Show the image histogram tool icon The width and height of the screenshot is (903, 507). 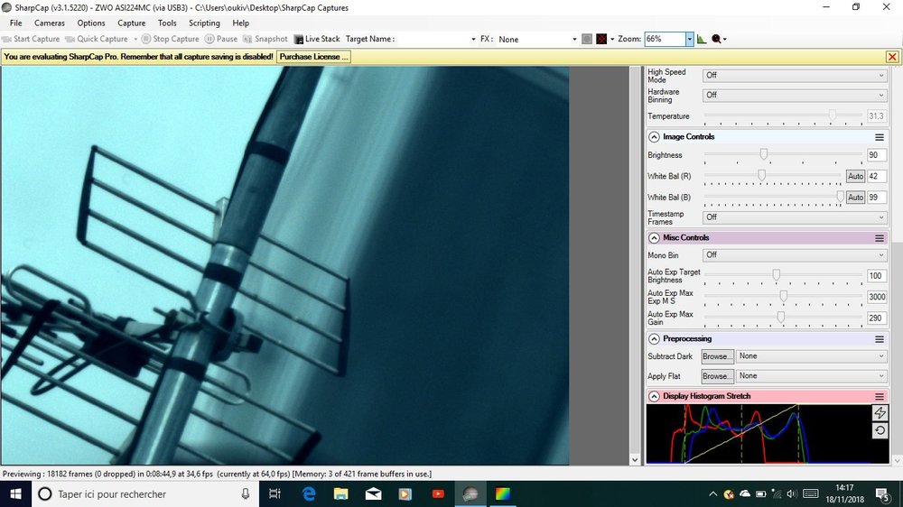tap(702, 39)
